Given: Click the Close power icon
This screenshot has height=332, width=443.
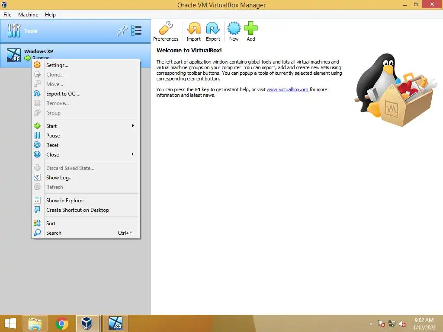Looking at the screenshot, I should point(37,154).
